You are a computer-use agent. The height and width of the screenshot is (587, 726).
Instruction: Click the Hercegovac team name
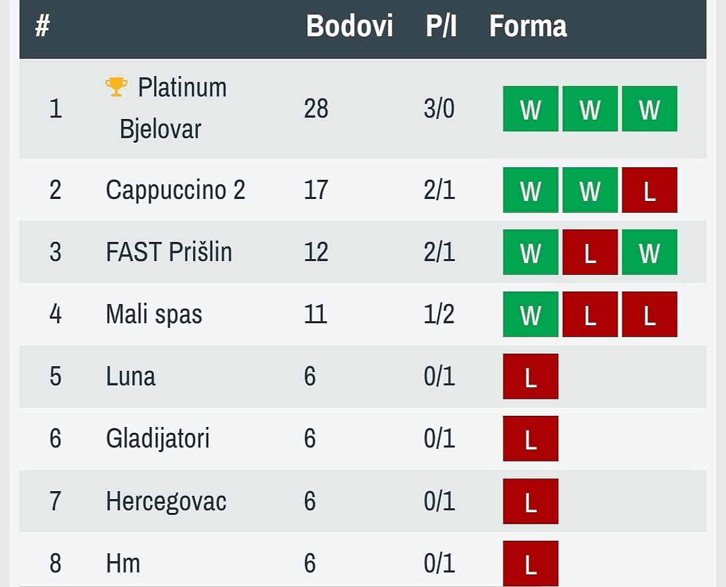click(x=166, y=501)
